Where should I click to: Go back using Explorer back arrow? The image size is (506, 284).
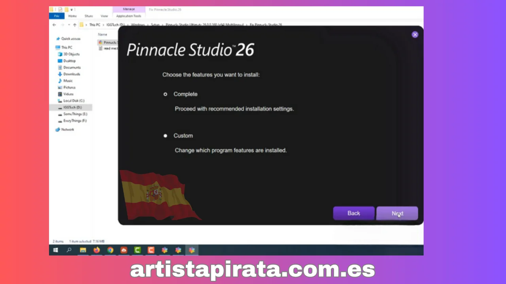(54, 24)
